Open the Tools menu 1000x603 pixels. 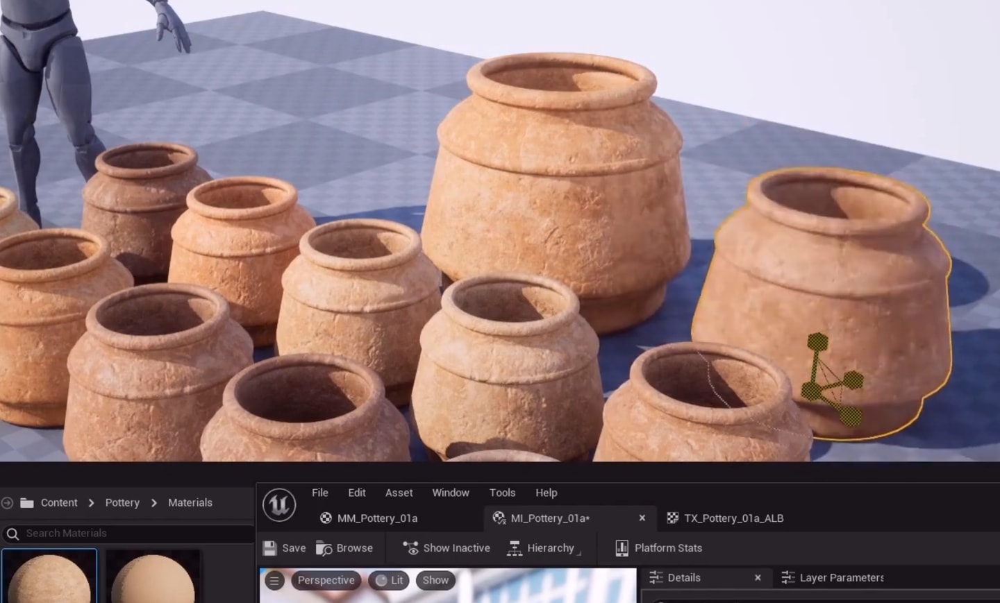[x=502, y=493]
